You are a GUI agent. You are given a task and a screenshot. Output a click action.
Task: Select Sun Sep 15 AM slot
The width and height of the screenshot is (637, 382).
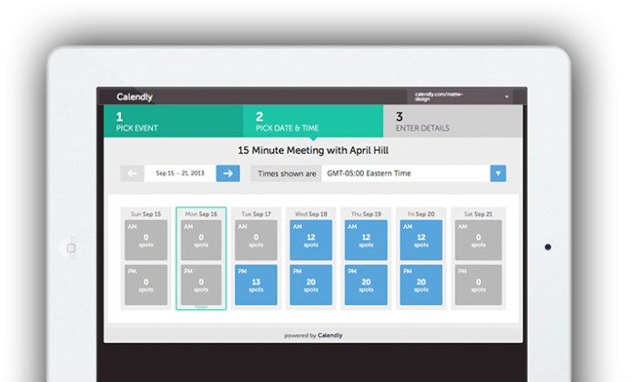coord(146,240)
